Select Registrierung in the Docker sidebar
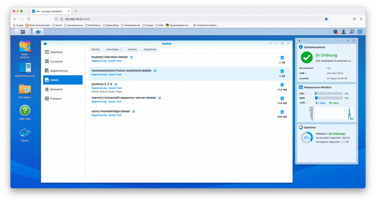376x202 pixels. (x=63, y=71)
